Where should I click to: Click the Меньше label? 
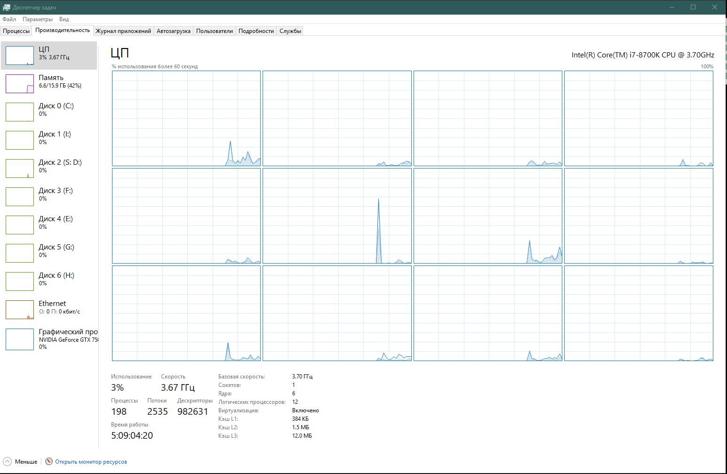click(x=26, y=462)
